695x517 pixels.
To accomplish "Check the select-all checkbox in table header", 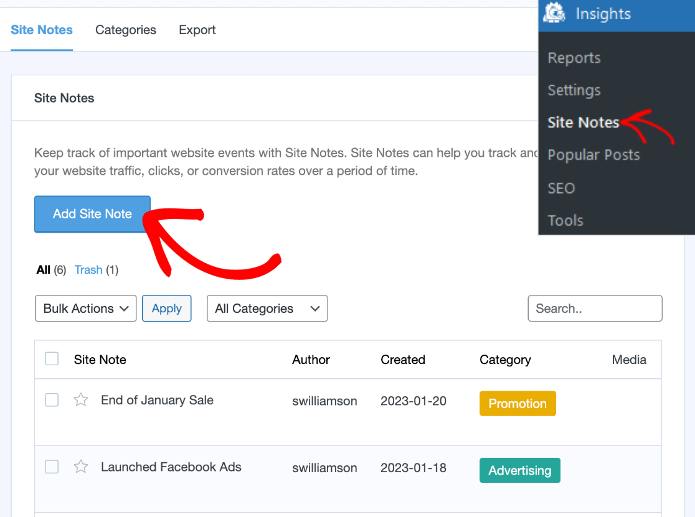I will [x=52, y=359].
